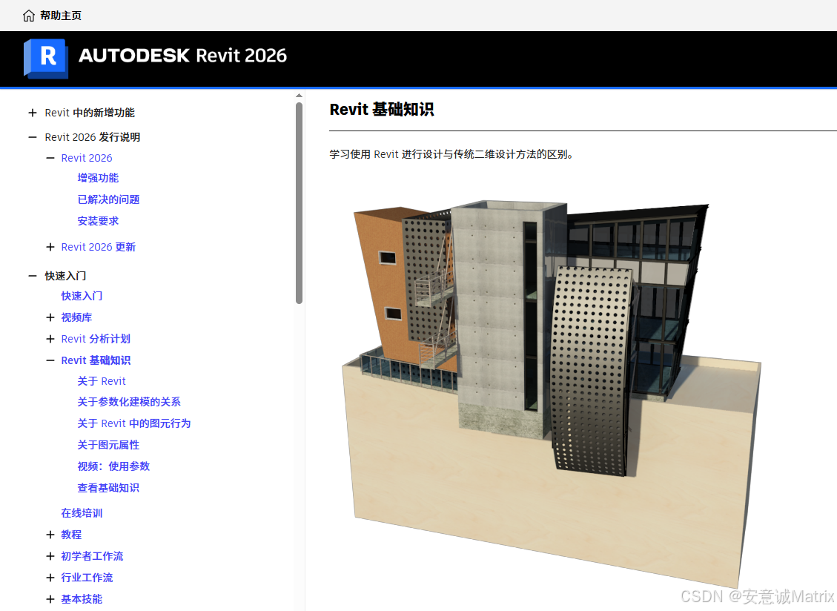This screenshot has width=837, height=611.
Task: Open Revit 中的新增功能 topic
Action: [x=90, y=113]
